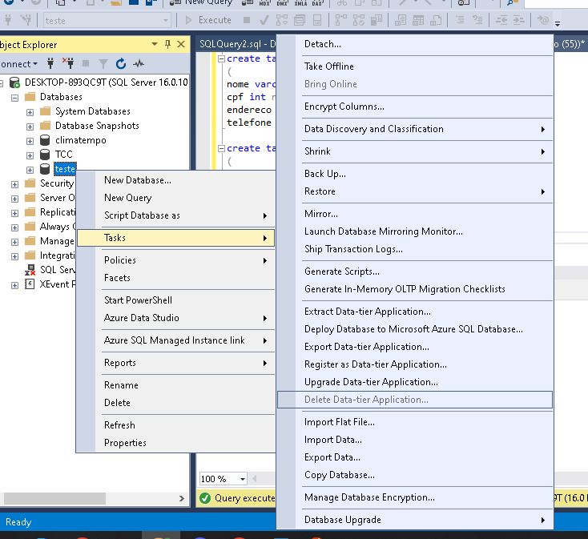Select the Results to File icon
The image size is (588, 539).
click(435, 20)
